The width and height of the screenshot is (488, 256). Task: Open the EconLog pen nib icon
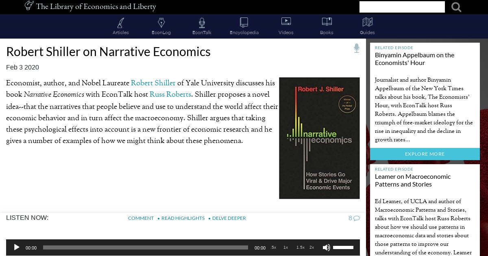(161, 22)
